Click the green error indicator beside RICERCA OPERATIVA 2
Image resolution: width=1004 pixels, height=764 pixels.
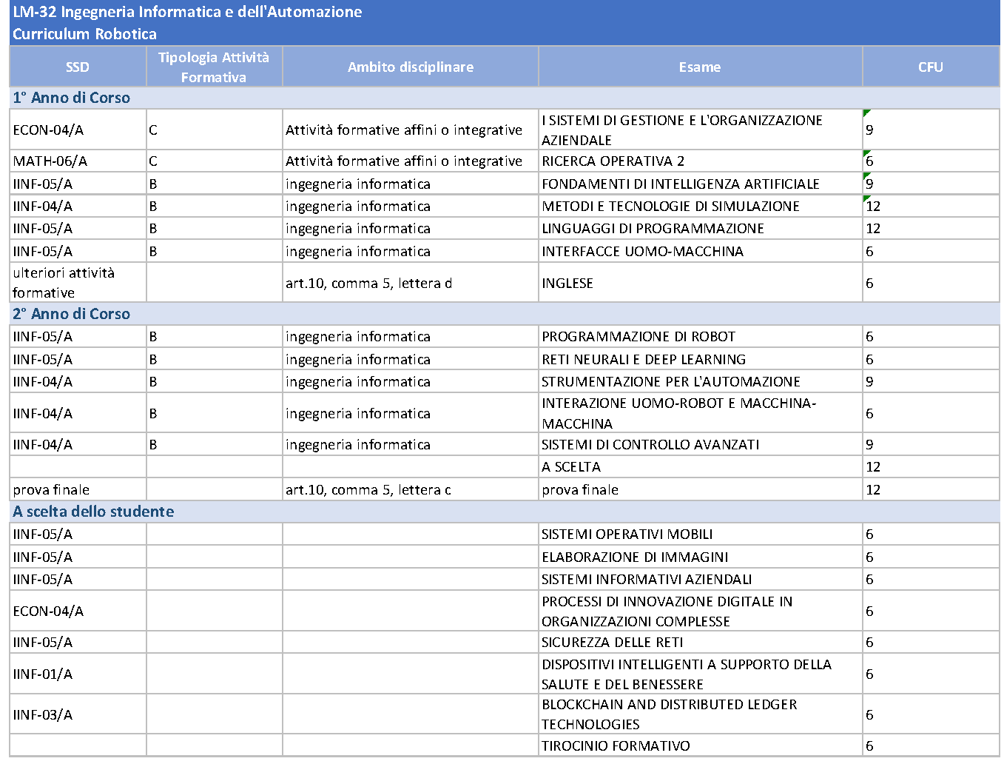point(866,153)
